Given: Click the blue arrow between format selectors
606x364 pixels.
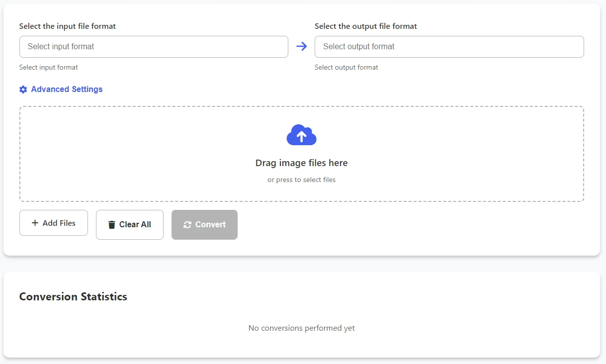Looking at the screenshot, I should pos(302,46).
